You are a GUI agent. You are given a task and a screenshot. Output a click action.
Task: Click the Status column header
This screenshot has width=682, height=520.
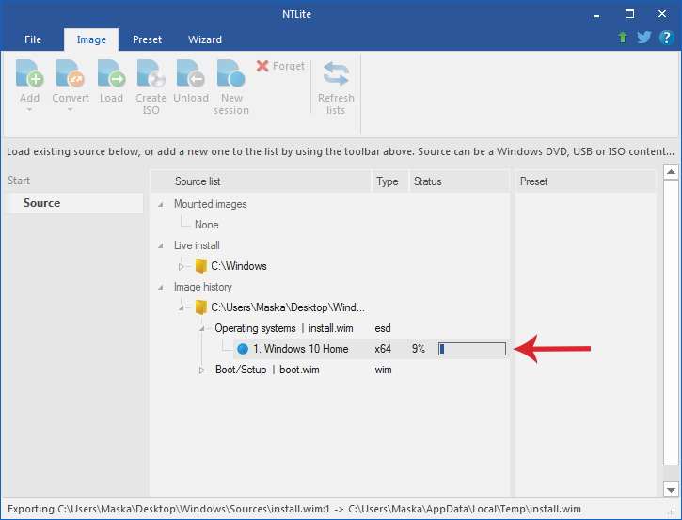(x=459, y=181)
